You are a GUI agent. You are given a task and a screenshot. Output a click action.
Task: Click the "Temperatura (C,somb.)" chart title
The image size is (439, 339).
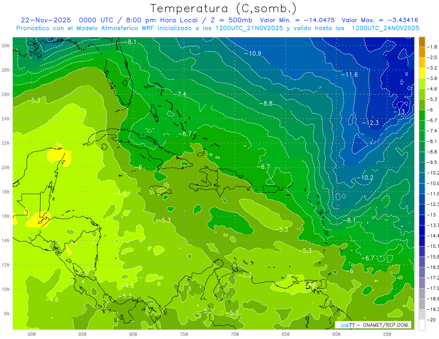pos(224,8)
